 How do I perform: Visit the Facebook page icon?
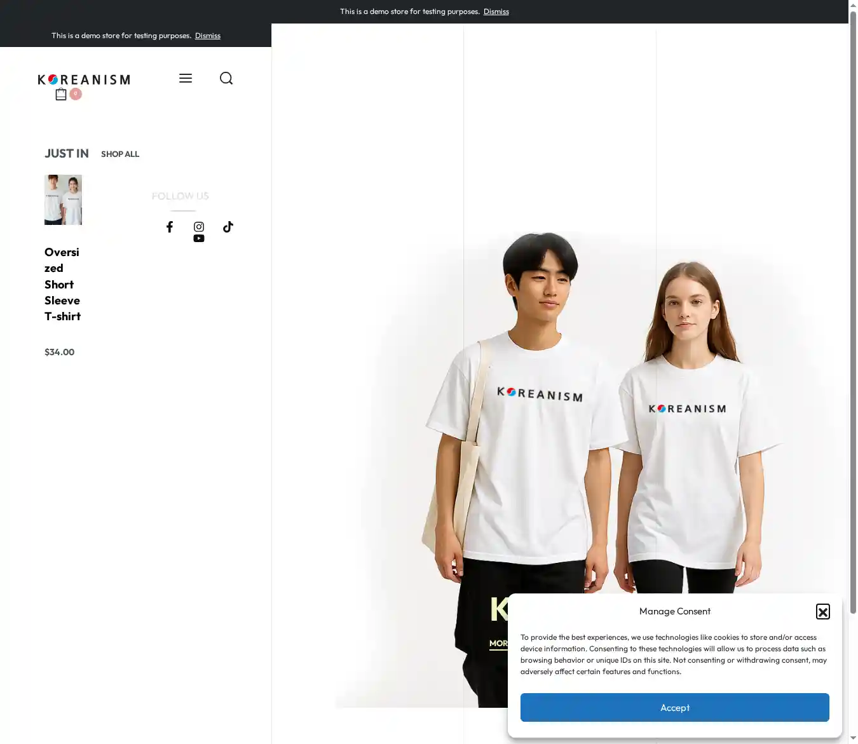pos(170,227)
